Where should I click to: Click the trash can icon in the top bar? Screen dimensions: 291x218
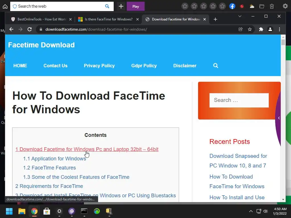[272, 6]
